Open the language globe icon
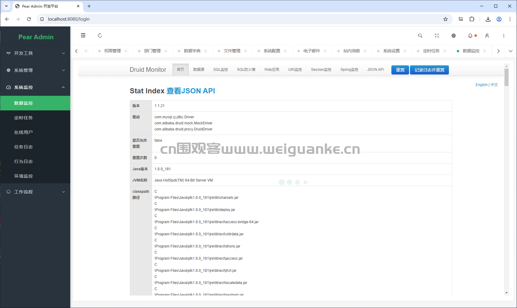Screen dimensions: 517x308 pyautogui.click(x=453, y=36)
